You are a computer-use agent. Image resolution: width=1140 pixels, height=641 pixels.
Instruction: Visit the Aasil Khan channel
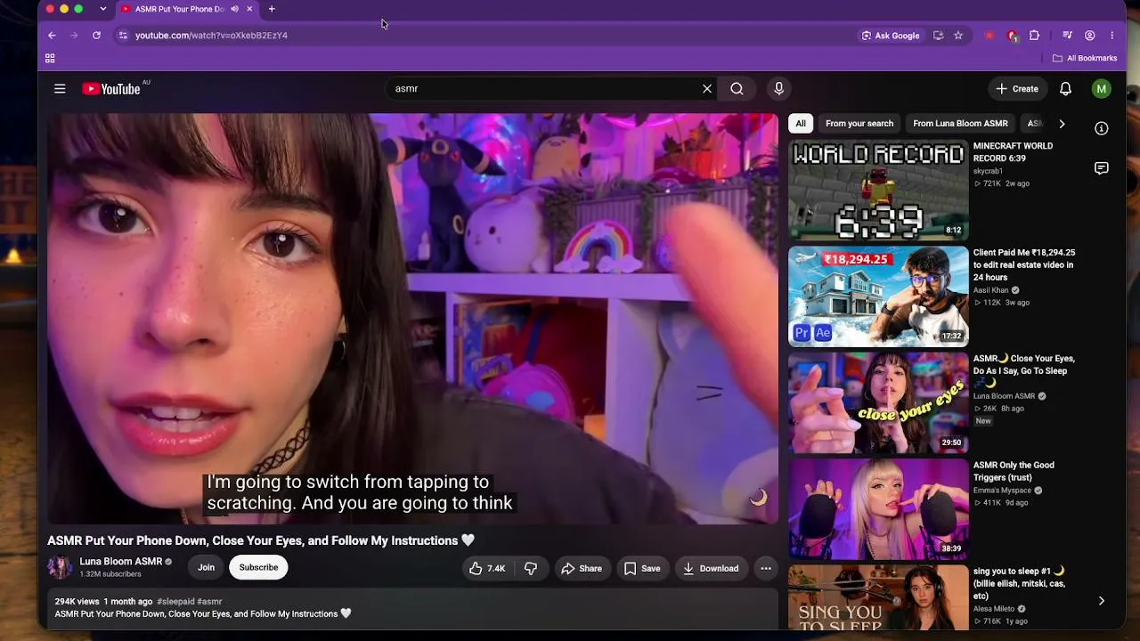pyautogui.click(x=990, y=290)
